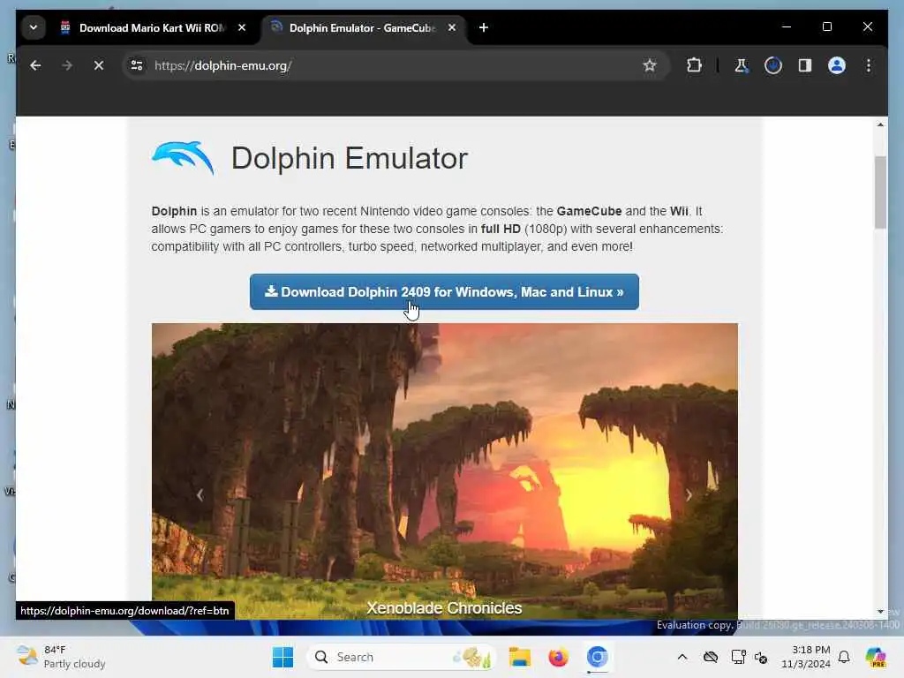Bookmark this page with the star icon
This screenshot has width=904, height=678.
(650, 65)
